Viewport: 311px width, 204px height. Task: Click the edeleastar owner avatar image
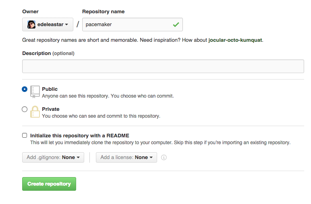pos(31,24)
